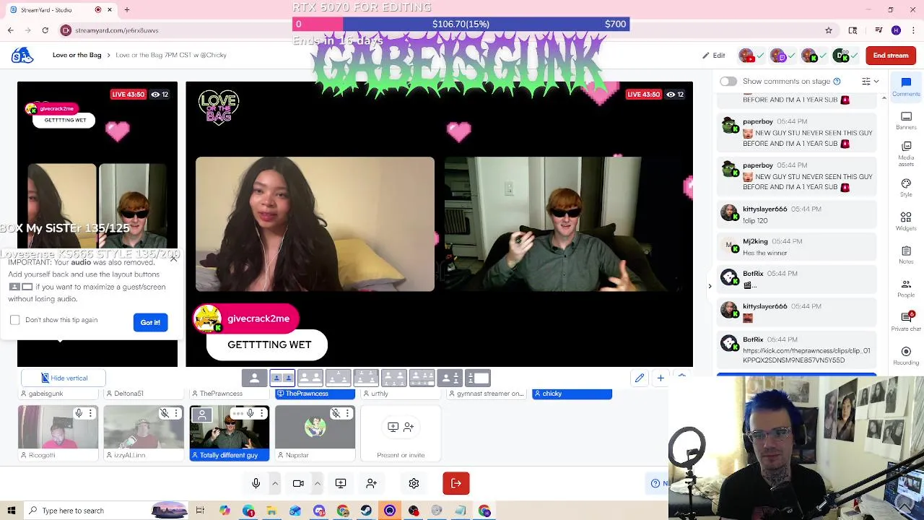Click Present or invite card
The image size is (924, 520).
click(401, 433)
